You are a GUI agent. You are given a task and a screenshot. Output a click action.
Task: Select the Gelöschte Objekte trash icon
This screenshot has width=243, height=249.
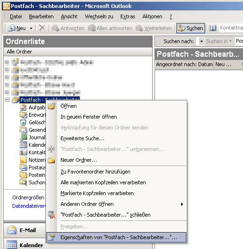23,122
